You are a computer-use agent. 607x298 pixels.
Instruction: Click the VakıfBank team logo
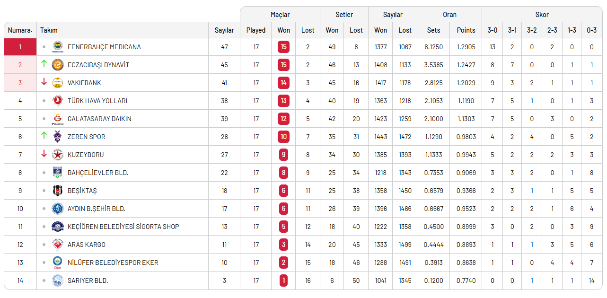coord(58,83)
